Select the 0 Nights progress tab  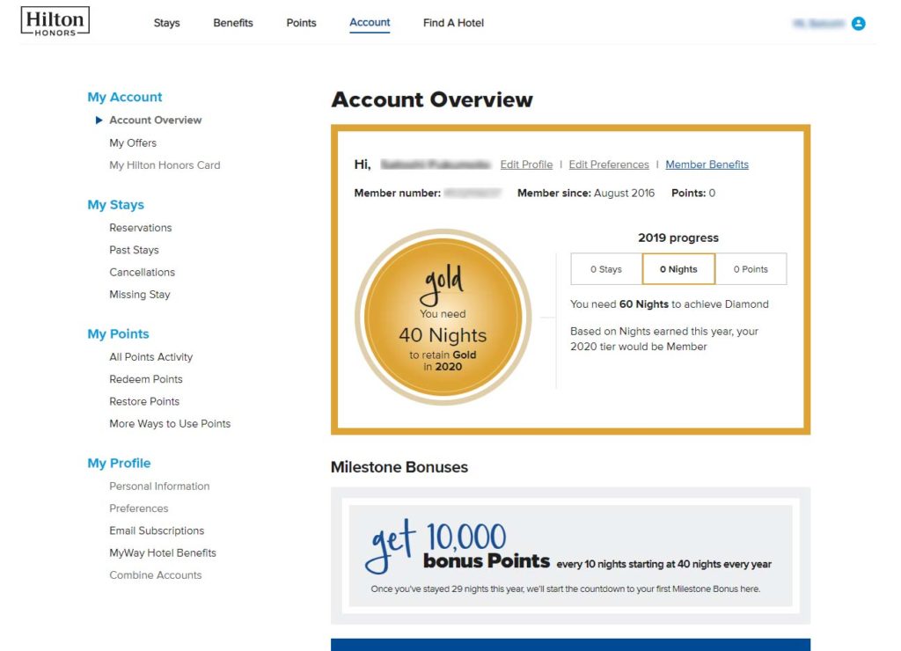[678, 269]
